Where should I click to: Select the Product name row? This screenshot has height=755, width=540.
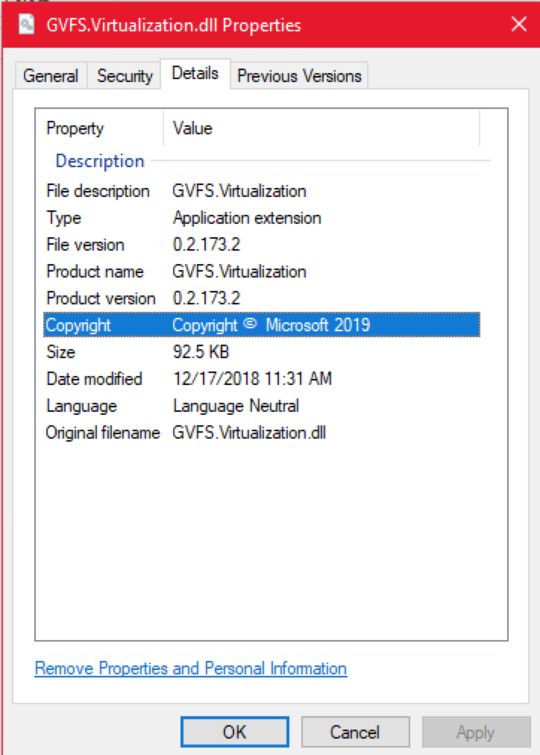[262, 272]
